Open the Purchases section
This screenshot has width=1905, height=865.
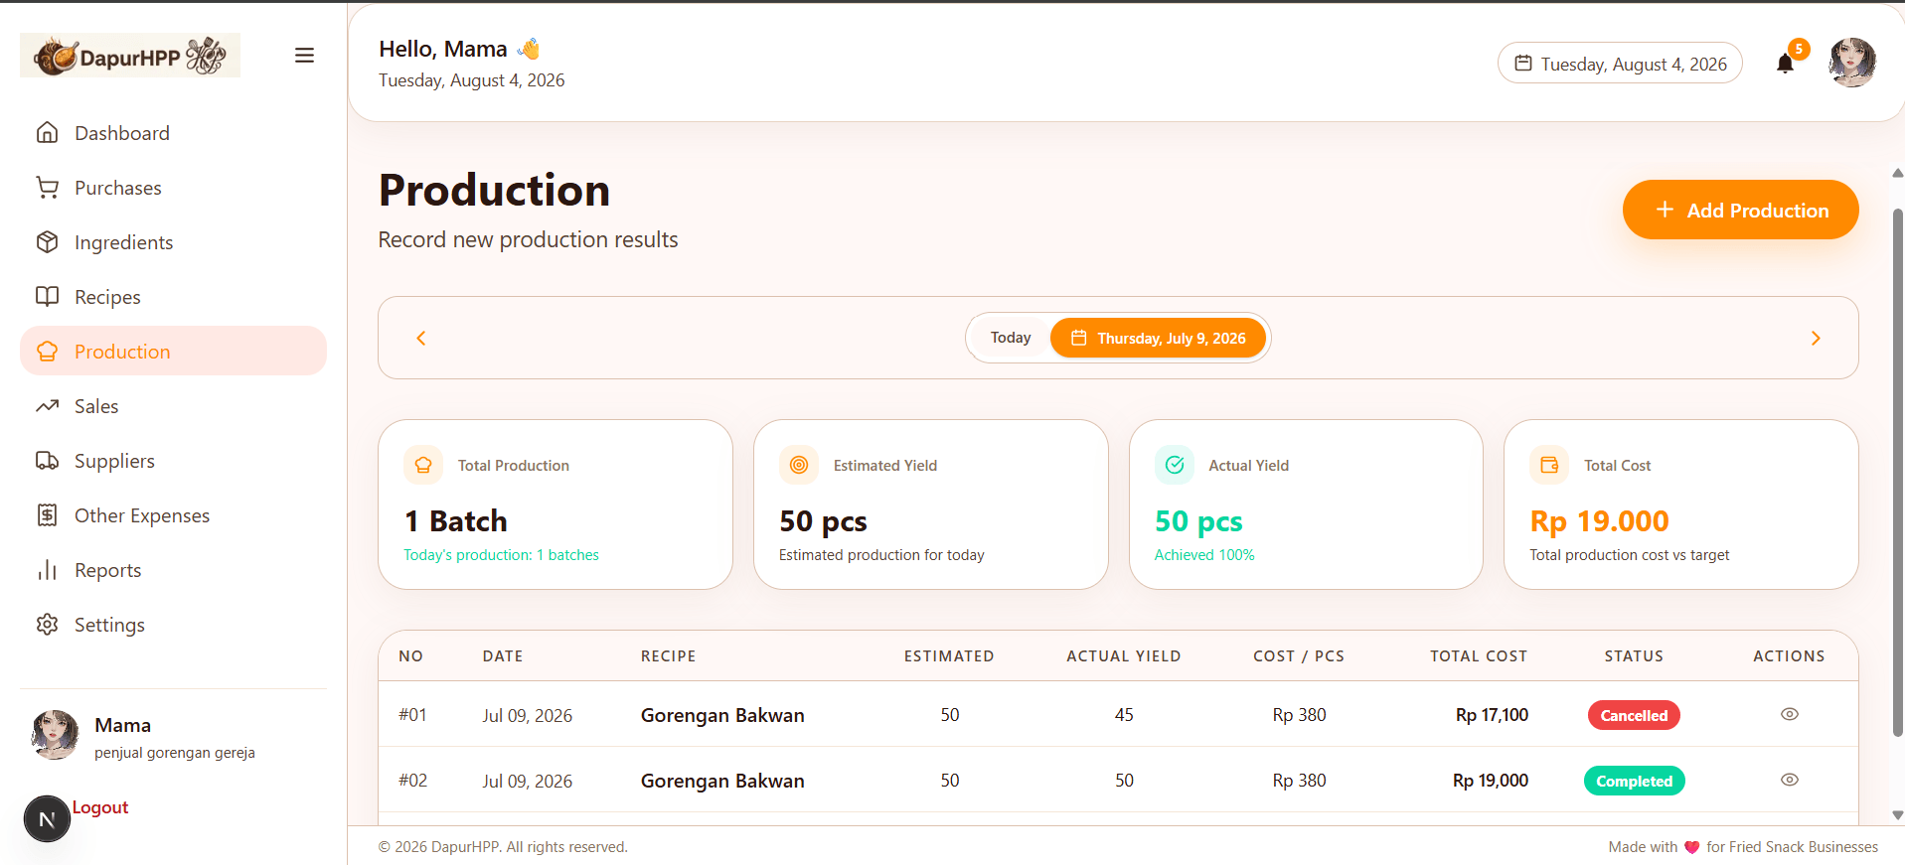click(173, 188)
